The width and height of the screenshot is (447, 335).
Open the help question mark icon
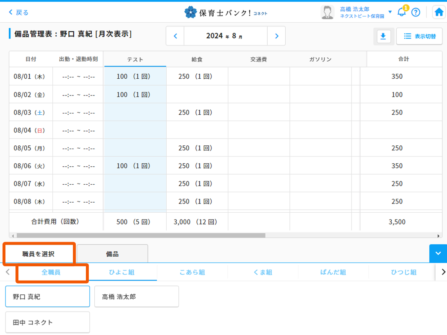click(x=416, y=12)
